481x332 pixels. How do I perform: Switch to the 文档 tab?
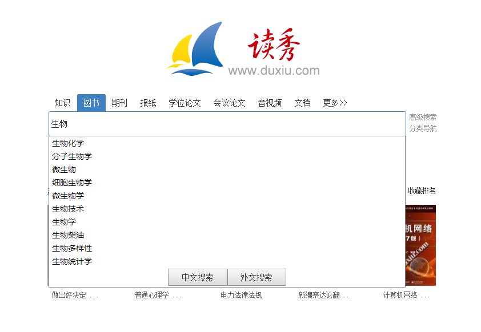pos(302,103)
